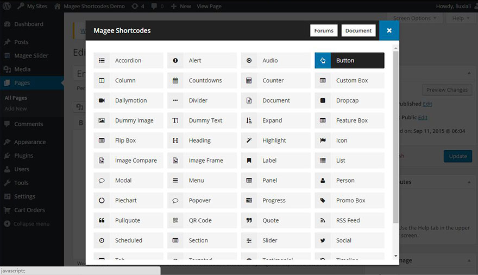
Task: Insert the Button shortcode
Action: click(349, 61)
